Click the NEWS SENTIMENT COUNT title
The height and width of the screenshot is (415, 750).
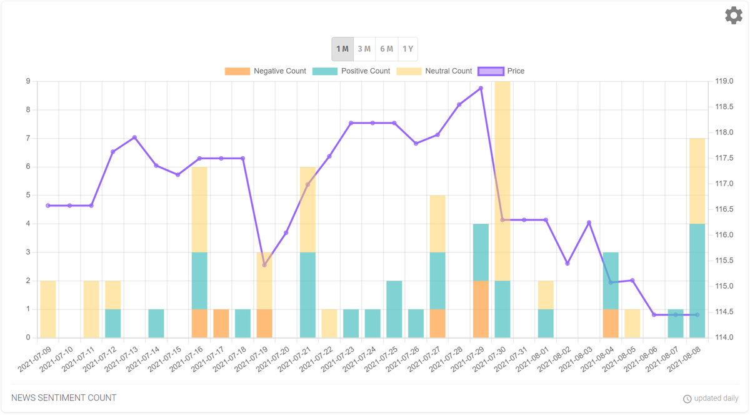click(x=64, y=397)
